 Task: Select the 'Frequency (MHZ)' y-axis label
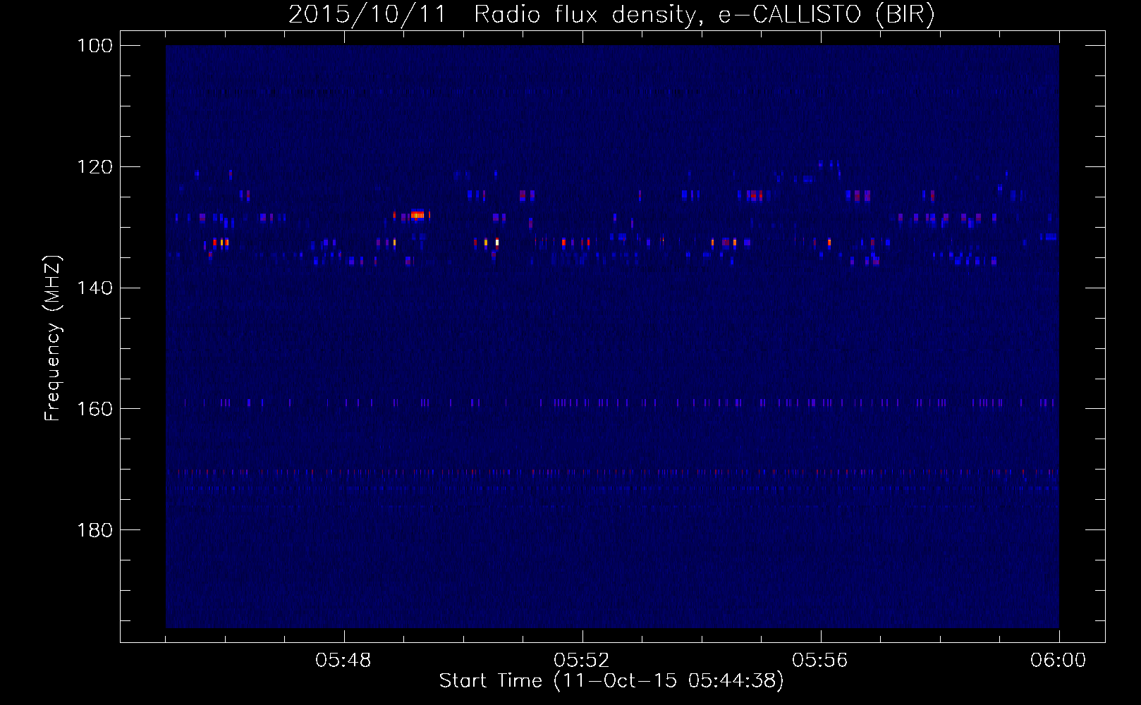(x=53, y=338)
